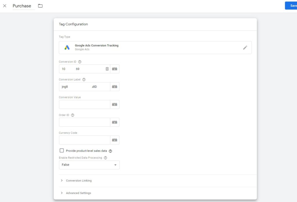This screenshot has height=202, width=297.
Task: Enable provide product-level sales data
Action: point(62,150)
